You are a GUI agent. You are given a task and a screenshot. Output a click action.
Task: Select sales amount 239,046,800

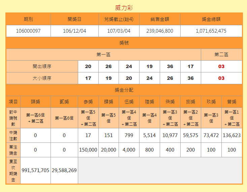coord(160,31)
